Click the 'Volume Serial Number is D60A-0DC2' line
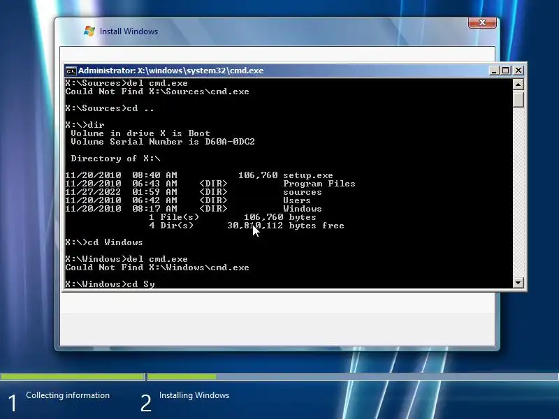Screen dimensions: 559x419 [x=163, y=142]
